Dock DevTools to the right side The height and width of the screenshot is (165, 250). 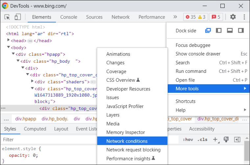click(x=241, y=31)
